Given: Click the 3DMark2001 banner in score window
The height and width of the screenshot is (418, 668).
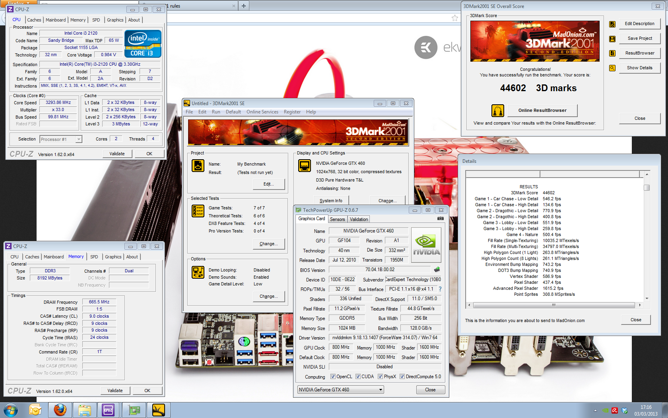Looking at the screenshot, I should [x=535, y=41].
